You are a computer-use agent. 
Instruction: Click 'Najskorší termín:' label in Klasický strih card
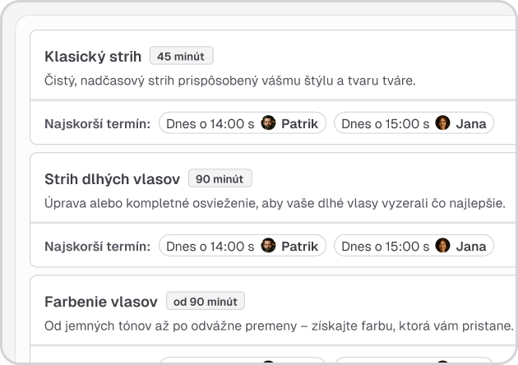point(98,124)
